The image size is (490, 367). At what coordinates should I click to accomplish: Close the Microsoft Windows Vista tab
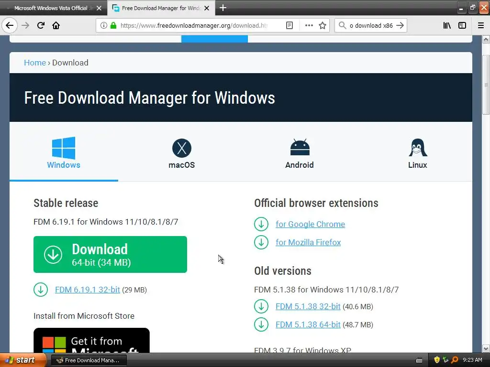99,8
